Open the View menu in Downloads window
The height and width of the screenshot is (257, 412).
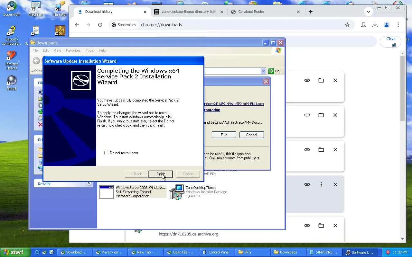pos(57,50)
